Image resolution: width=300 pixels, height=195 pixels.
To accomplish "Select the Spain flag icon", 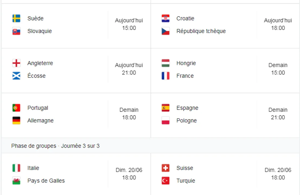I will pyautogui.click(x=166, y=108).
